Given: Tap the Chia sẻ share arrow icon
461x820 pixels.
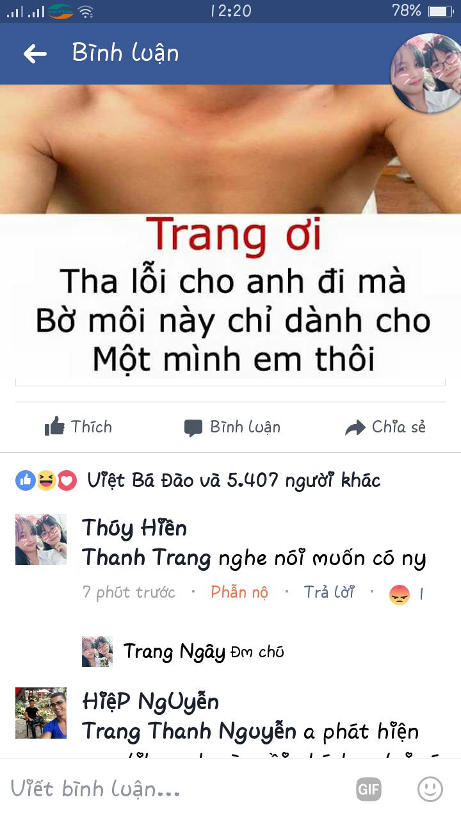Looking at the screenshot, I should click(355, 428).
